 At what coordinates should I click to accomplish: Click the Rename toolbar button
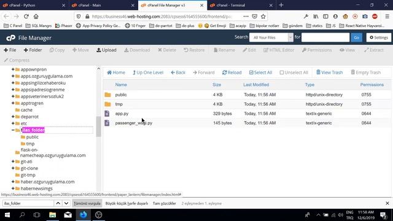coord(224,50)
